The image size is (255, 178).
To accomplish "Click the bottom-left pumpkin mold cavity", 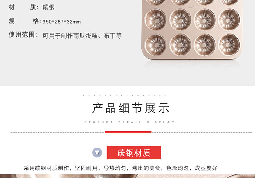I will coord(156,44).
